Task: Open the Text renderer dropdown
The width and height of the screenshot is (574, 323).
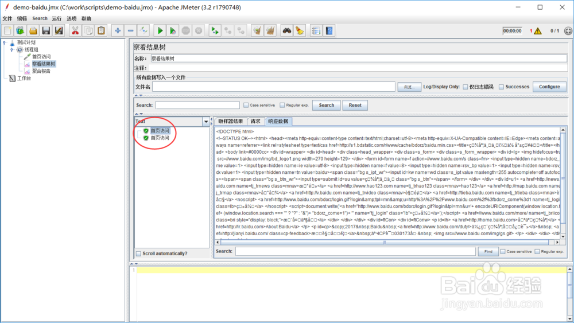Action: (x=205, y=122)
